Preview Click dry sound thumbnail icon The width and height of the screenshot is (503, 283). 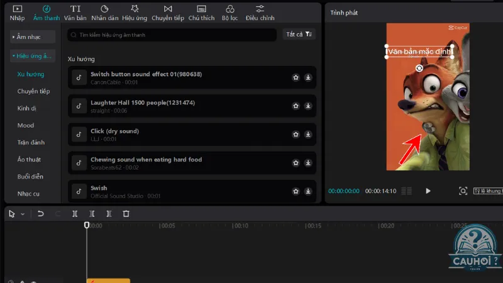click(79, 135)
